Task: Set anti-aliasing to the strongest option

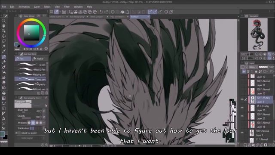Action: pos(41,123)
